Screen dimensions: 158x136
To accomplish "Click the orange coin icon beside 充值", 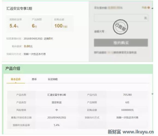I will [x=148, y=7].
